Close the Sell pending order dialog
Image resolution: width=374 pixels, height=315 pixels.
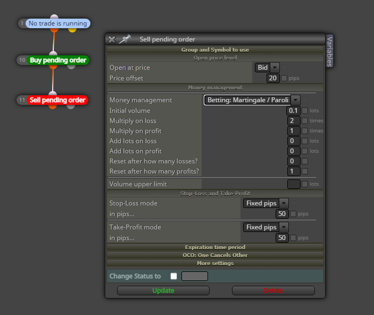coord(112,39)
